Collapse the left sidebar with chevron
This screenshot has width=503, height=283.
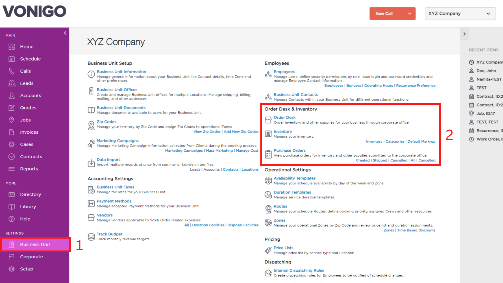65,33
